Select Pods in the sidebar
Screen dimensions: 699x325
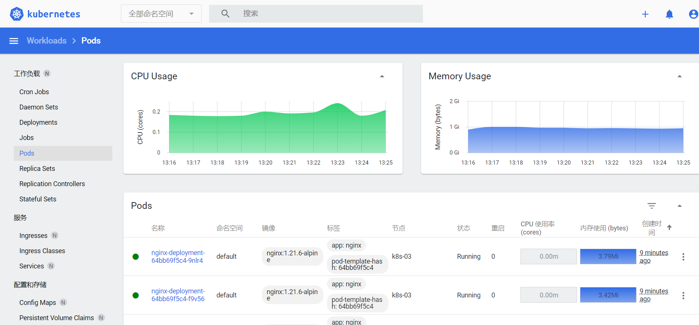(63, 153)
